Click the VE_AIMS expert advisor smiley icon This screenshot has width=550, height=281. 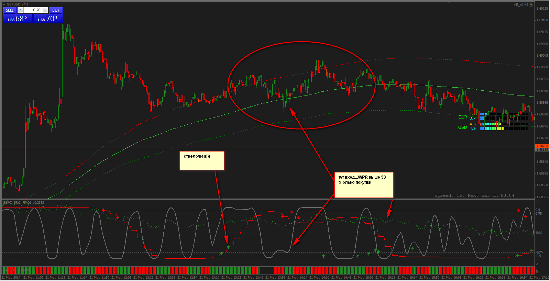531,5
